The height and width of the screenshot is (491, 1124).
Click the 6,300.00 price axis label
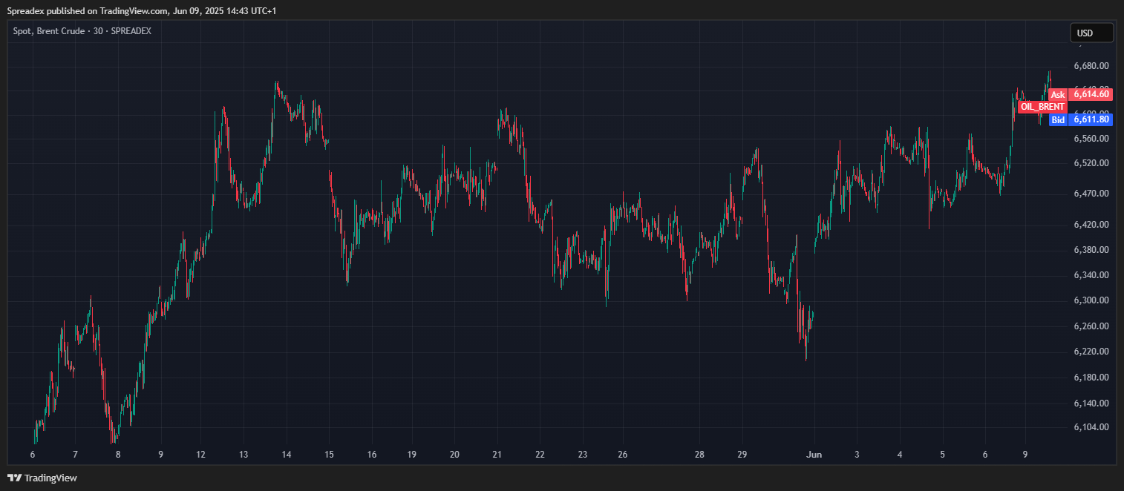[1091, 300]
